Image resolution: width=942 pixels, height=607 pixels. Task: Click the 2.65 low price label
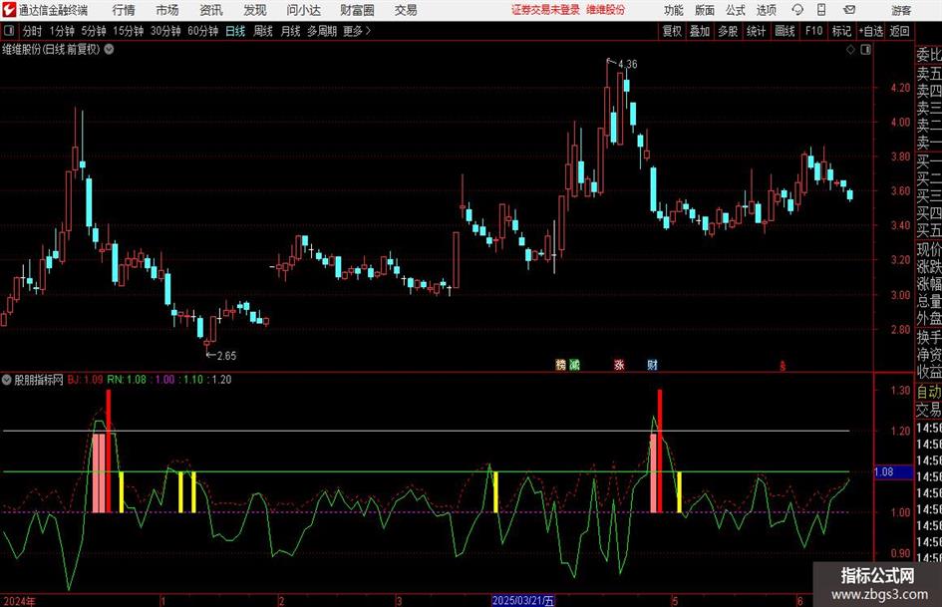(226, 356)
